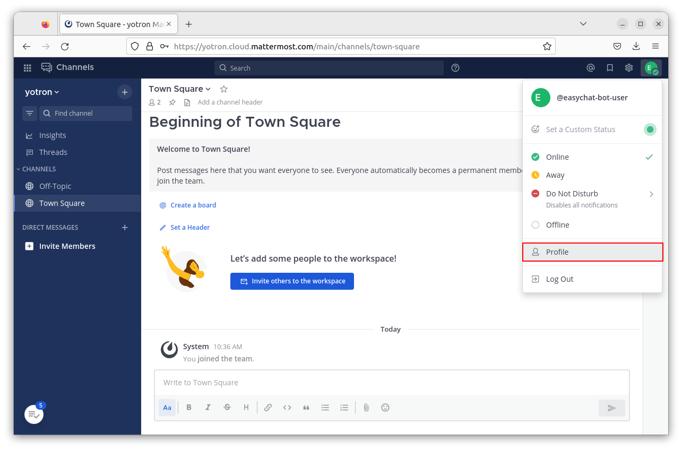Screen dimensions: 682x450
Task: Open Firefox application menu
Action: 656,46
